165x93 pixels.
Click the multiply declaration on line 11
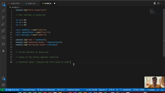[x=31, y=35]
